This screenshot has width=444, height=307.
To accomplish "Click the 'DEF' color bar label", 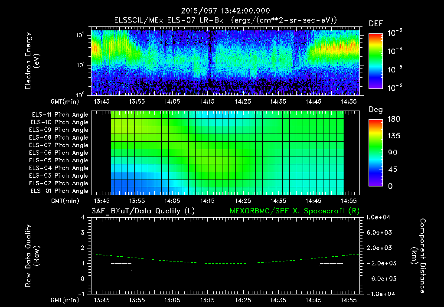I will tap(376, 23).
